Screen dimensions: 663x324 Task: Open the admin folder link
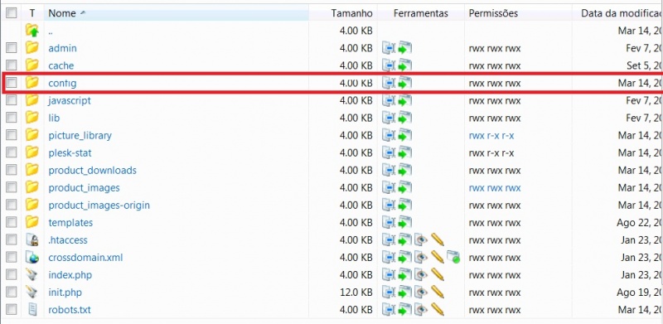click(x=63, y=48)
